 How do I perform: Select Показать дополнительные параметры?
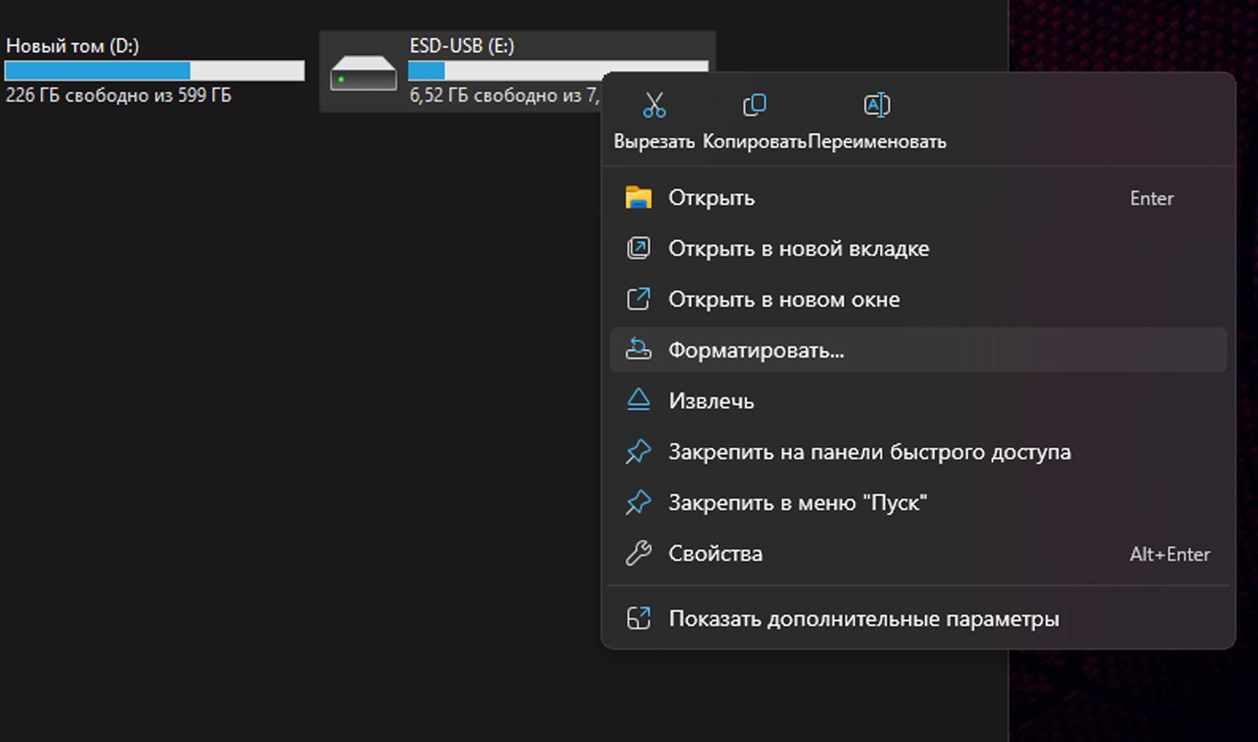click(x=918, y=619)
